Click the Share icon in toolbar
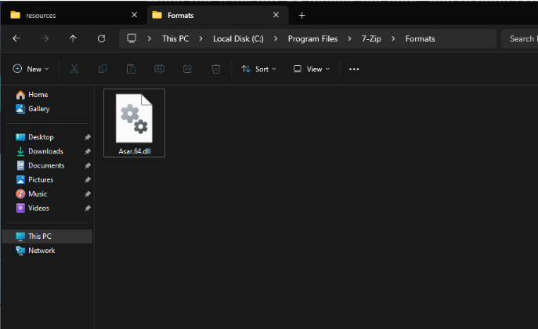The image size is (538, 329). click(187, 69)
